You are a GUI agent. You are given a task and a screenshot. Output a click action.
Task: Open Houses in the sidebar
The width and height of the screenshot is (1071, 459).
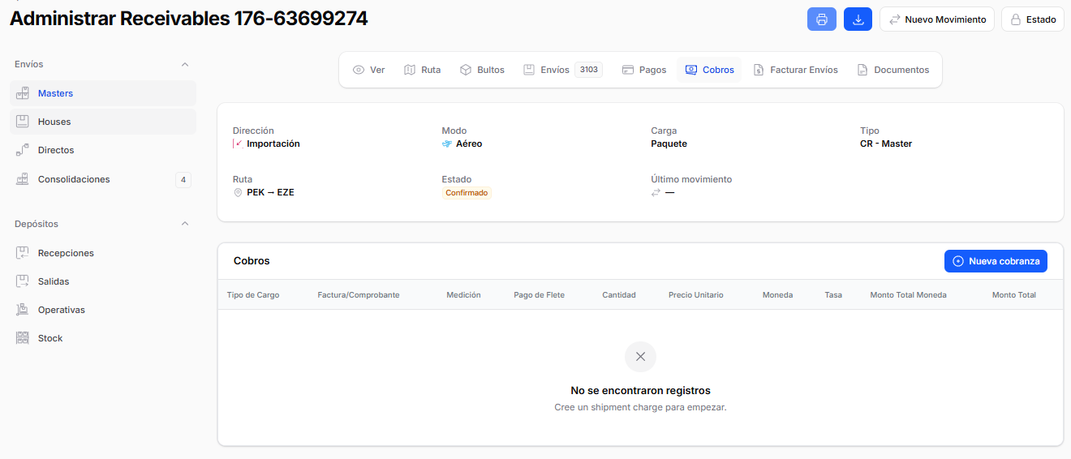(103, 122)
